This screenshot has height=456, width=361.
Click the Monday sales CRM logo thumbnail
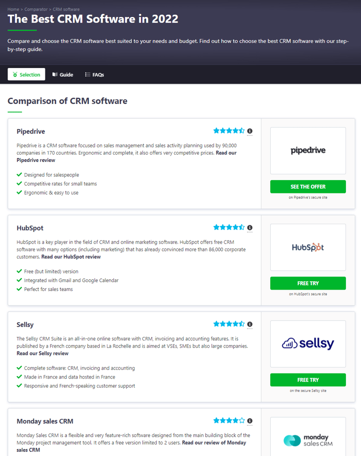(x=308, y=436)
